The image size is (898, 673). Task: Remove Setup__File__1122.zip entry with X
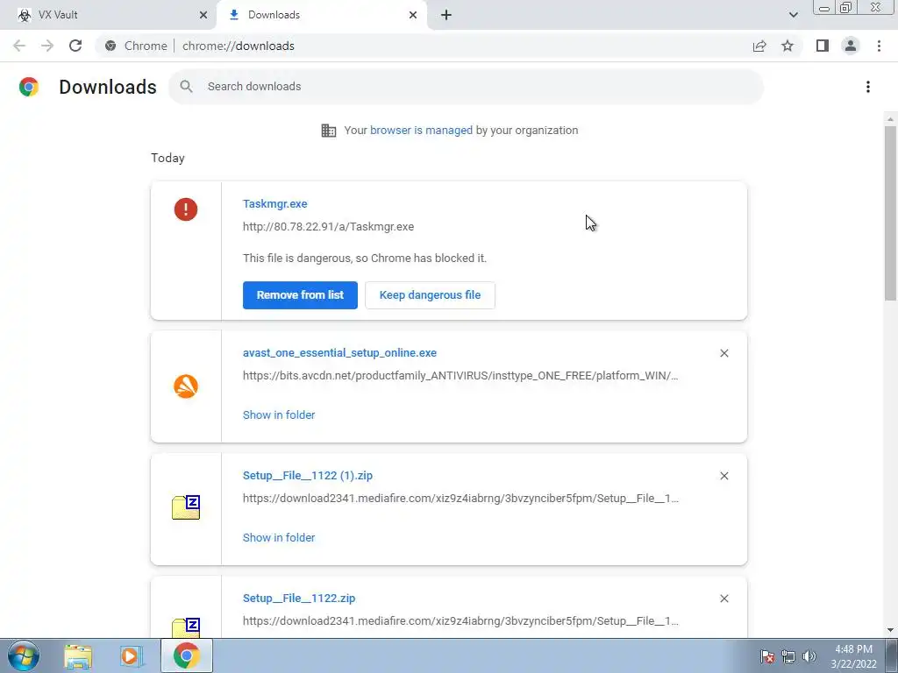[723, 598]
